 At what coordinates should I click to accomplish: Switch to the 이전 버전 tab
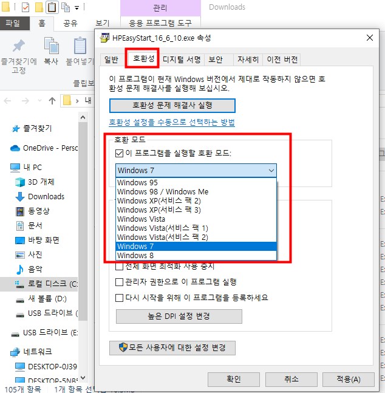(x=282, y=60)
